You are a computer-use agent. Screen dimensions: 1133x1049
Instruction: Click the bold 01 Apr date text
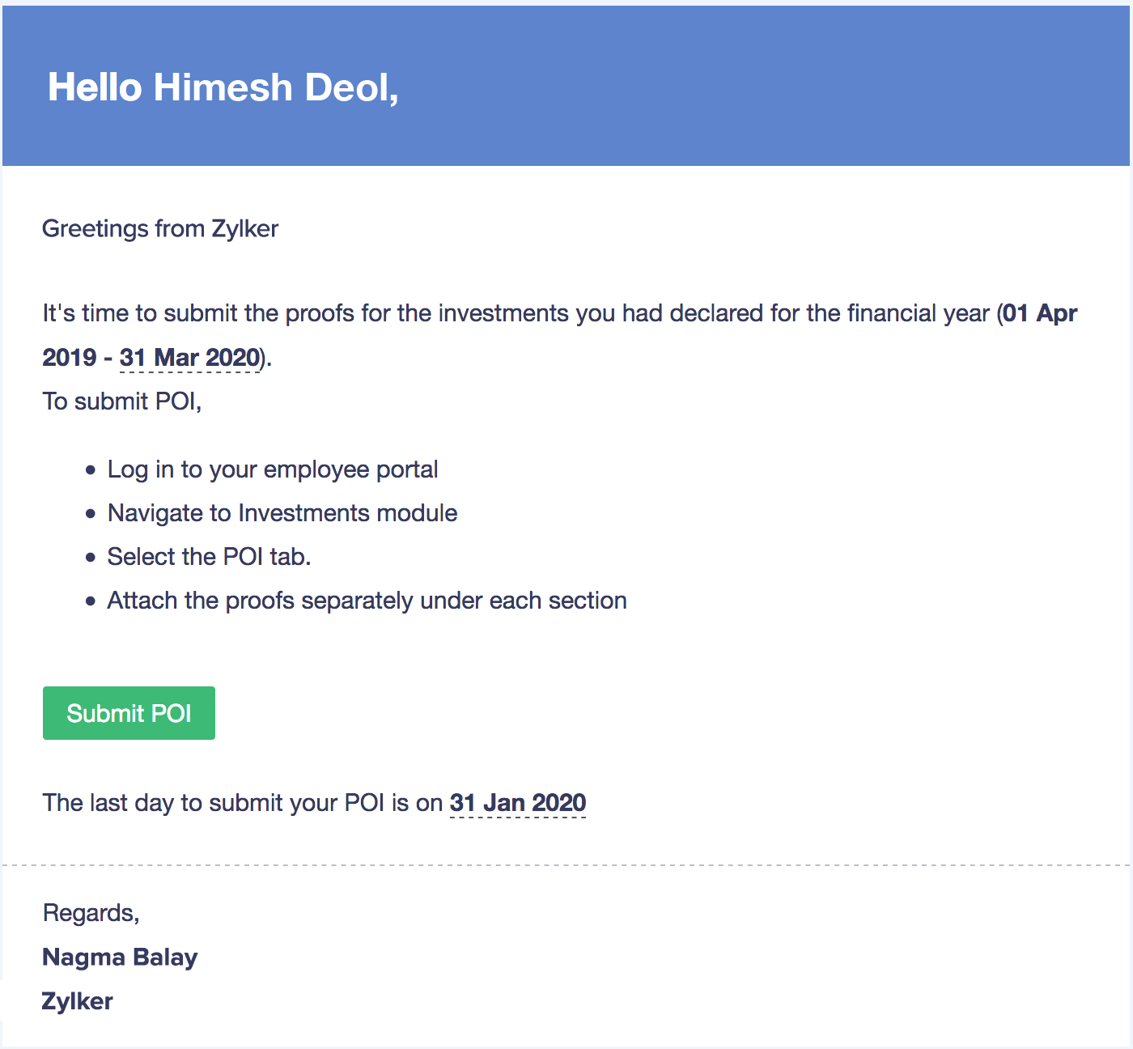1040,313
